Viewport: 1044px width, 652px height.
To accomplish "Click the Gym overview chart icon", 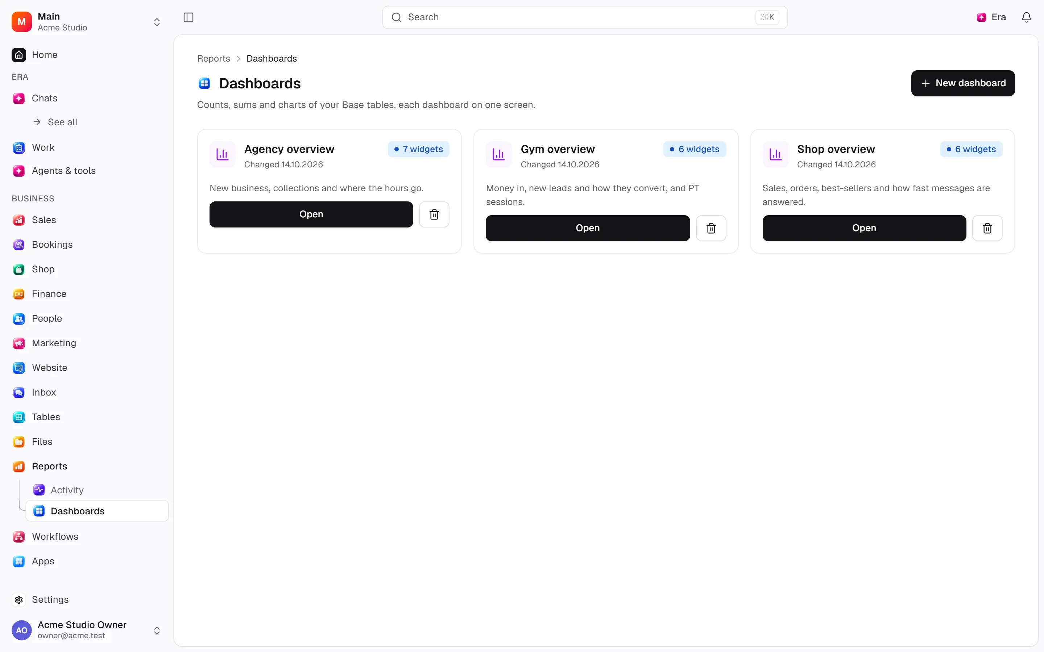I will click(x=499, y=154).
